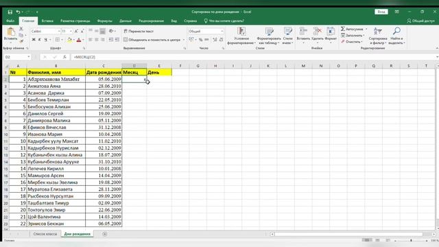Click the Cut scissors icon

click(x=21, y=29)
